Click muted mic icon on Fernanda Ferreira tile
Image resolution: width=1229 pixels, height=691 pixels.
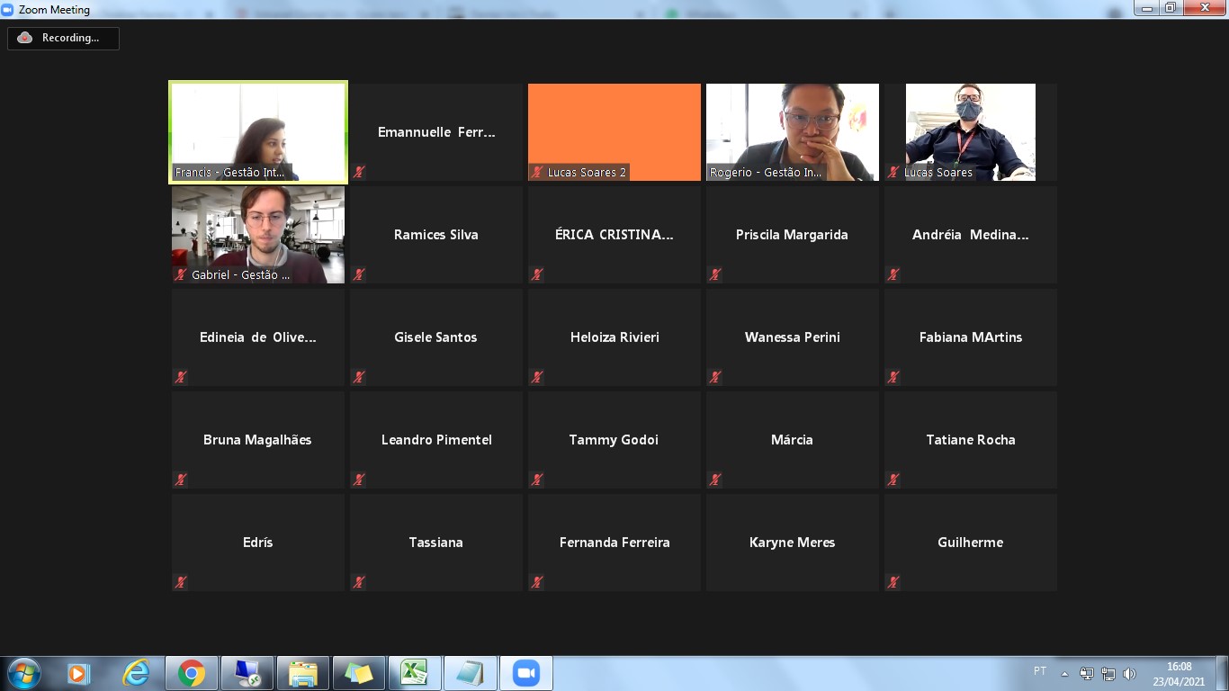click(537, 582)
